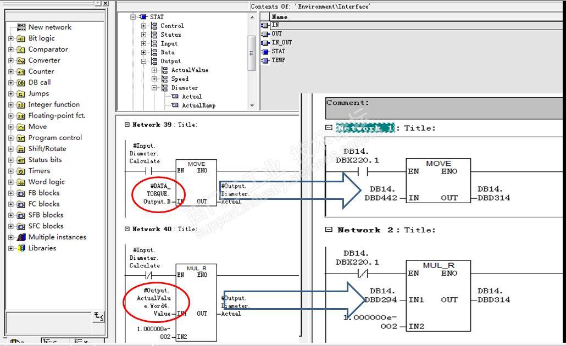
Task: Collapse Network 1 in right editor
Action: click(329, 127)
